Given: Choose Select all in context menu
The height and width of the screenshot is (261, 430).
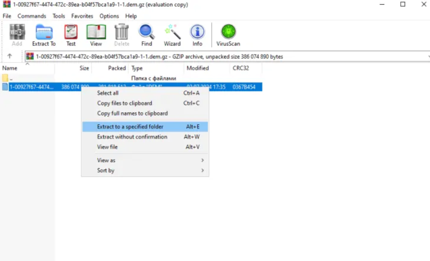Looking at the screenshot, I should click(145, 93).
